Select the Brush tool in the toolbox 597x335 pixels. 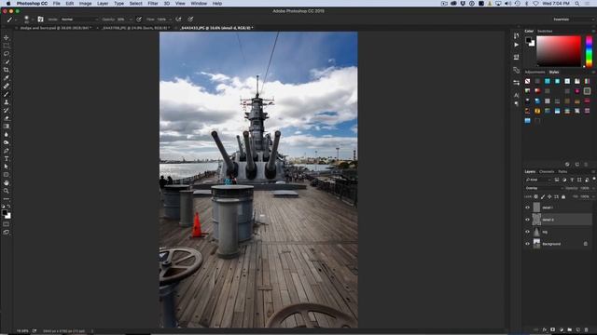(7, 94)
